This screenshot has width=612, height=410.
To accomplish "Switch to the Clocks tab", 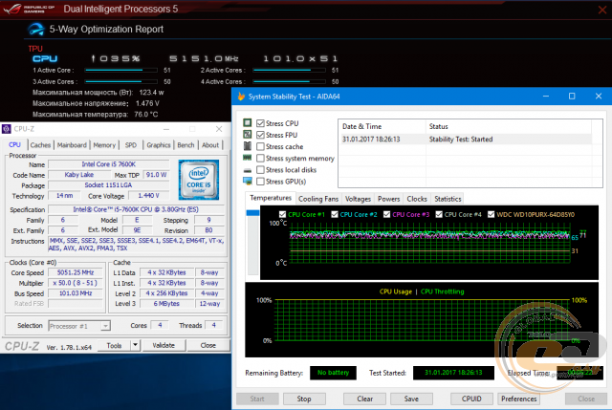I will (417, 199).
